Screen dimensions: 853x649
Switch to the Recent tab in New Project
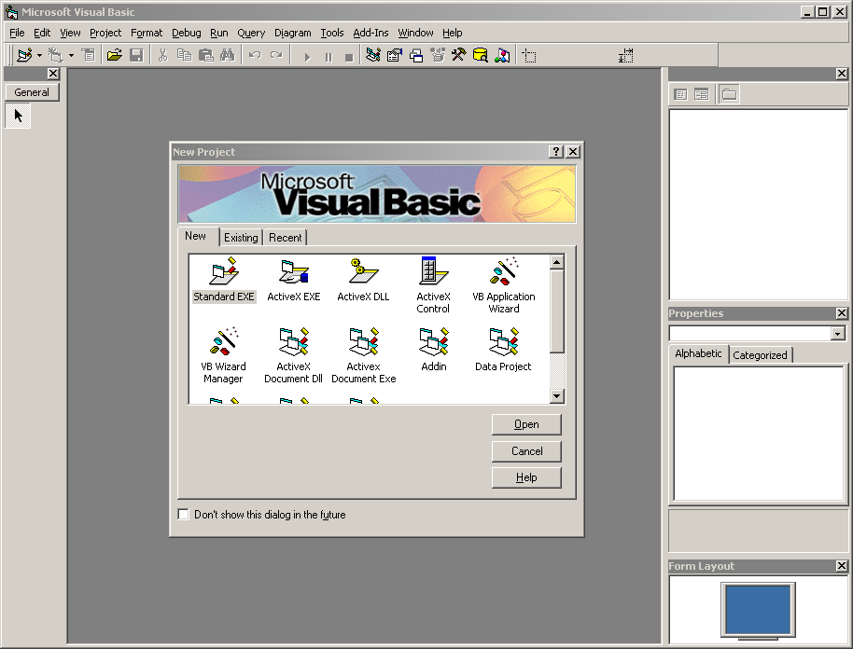pyautogui.click(x=285, y=238)
